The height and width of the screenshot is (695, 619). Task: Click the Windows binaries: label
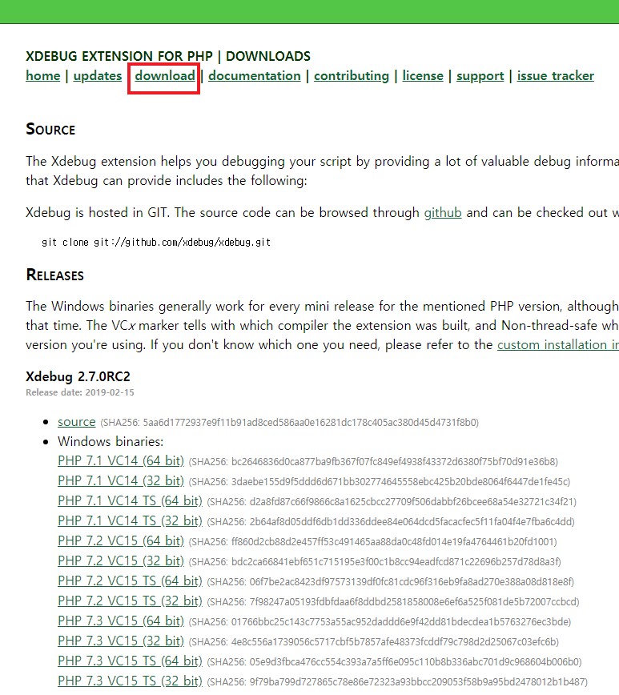point(111,441)
